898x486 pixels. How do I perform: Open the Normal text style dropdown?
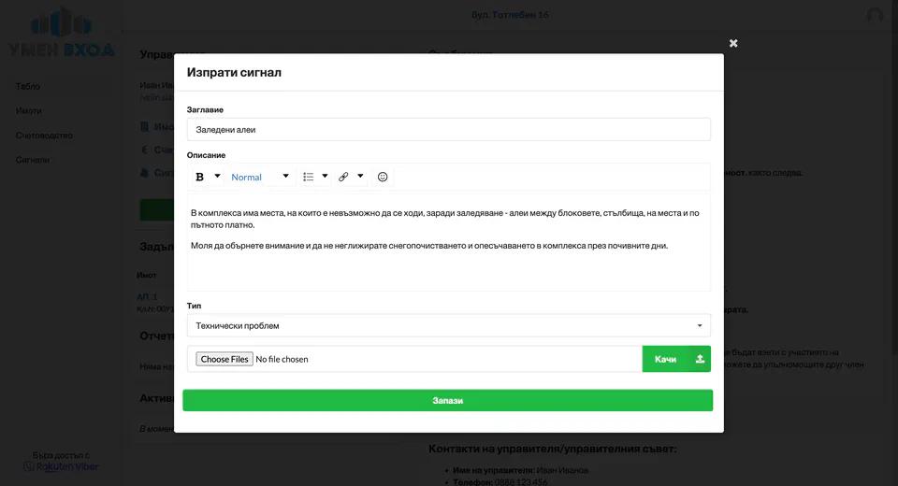(260, 177)
